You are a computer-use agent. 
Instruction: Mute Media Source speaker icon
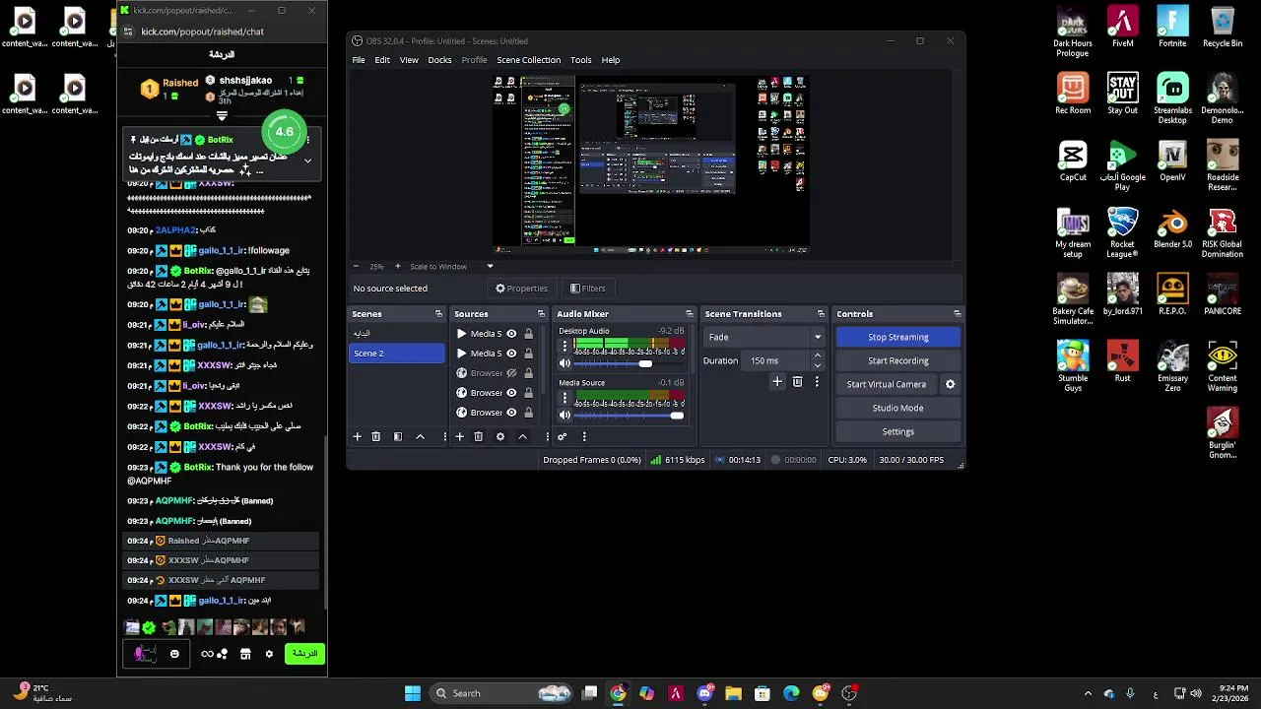point(564,415)
